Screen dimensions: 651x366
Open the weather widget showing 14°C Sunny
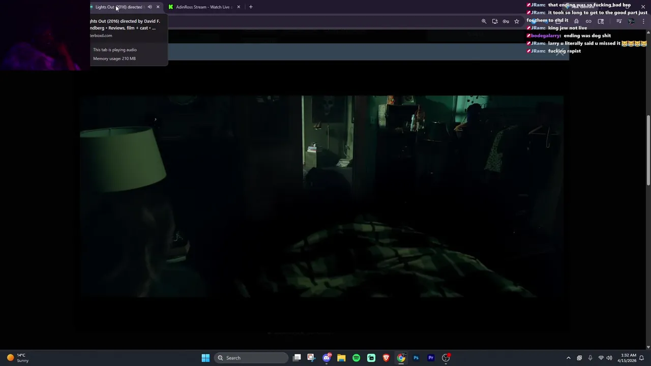pos(18,358)
